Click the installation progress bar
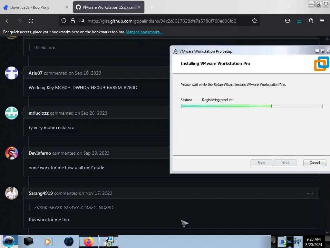This screenshot has width=330, height=248. (251, 106)
